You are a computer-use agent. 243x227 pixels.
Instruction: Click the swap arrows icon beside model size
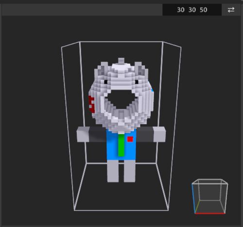click(x=231, y=10)
